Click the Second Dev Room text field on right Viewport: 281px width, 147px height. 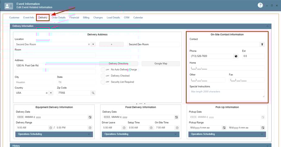[154, 44]
